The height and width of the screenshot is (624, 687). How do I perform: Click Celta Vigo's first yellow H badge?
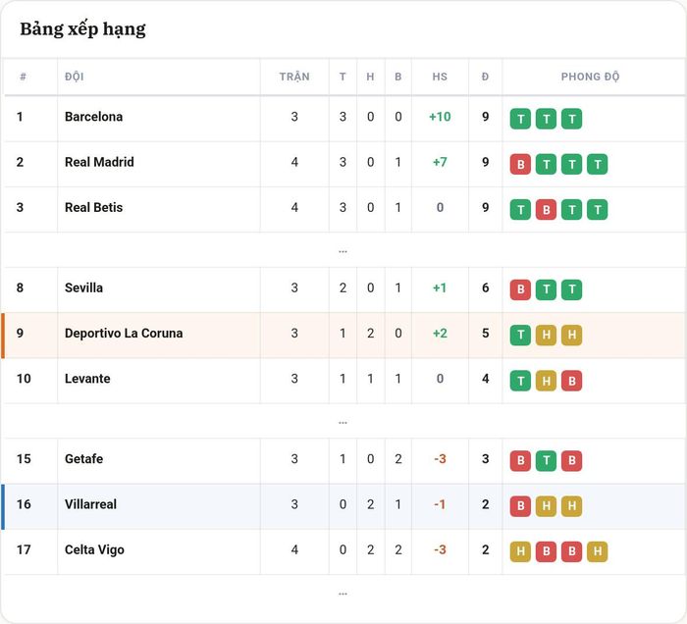click(520, 551)
